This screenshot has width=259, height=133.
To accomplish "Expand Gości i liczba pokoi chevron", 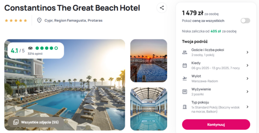I will pos(247,52).
